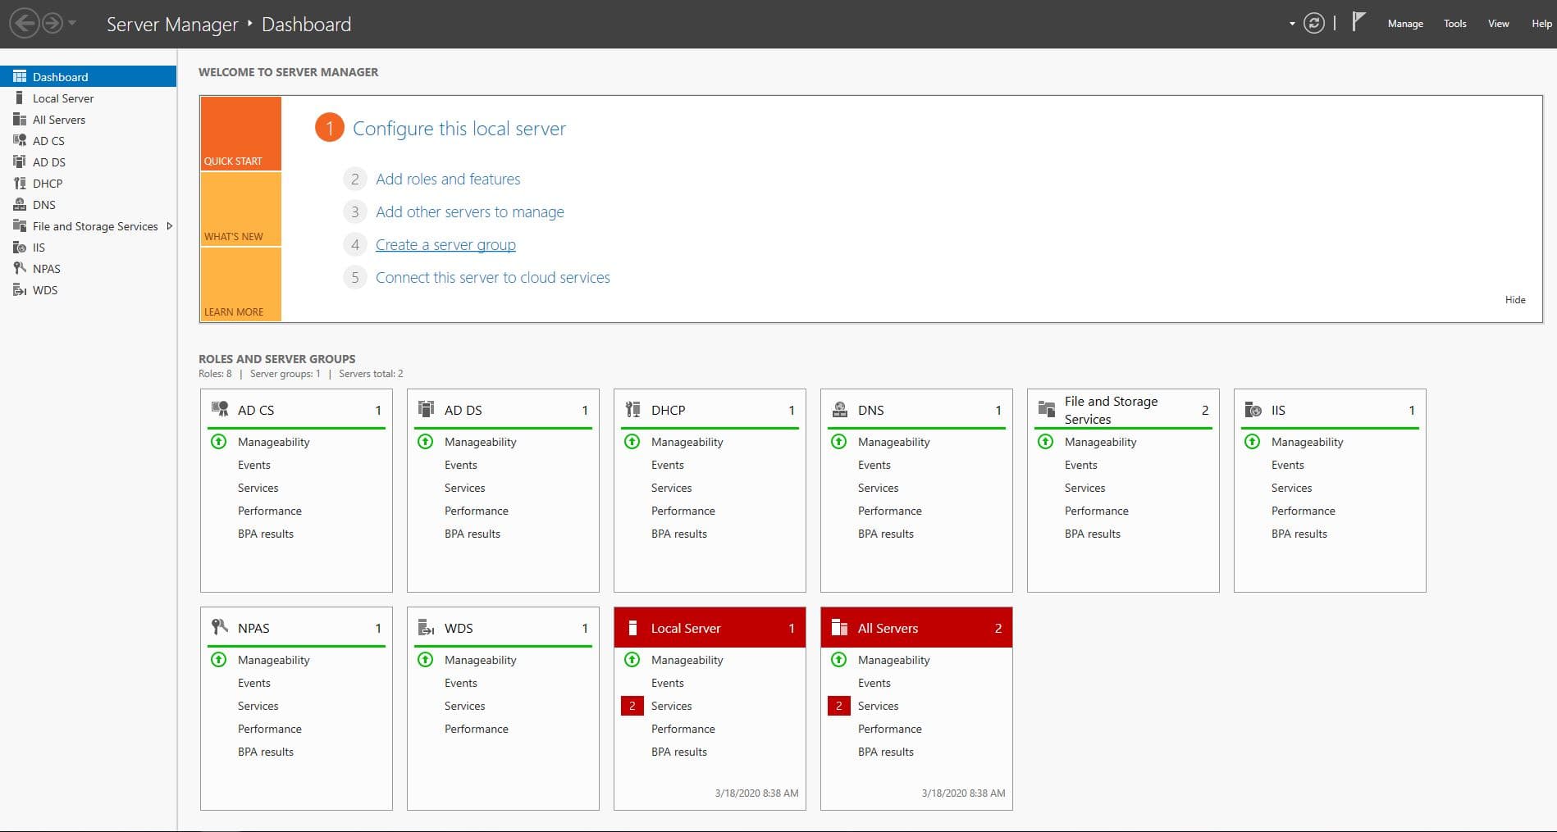Open the Tools menu
Image resolution: width=1557 pixels, height=832 pixels.
[x=1455, y=24]
